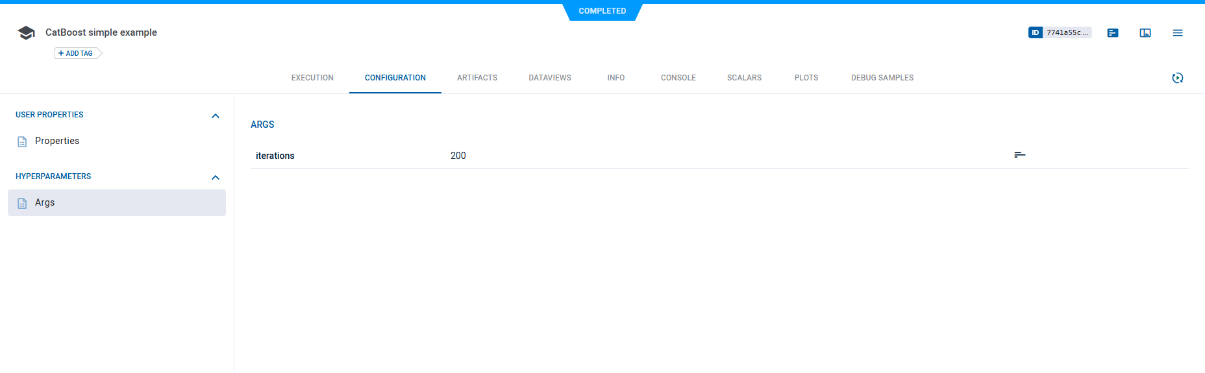1205x373 pixels.
Task: Click the document icon next to Args
Action: click(x=22, y=203)
